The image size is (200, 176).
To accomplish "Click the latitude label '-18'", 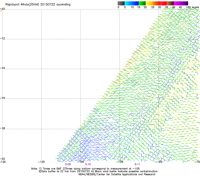I will point(2,128).
